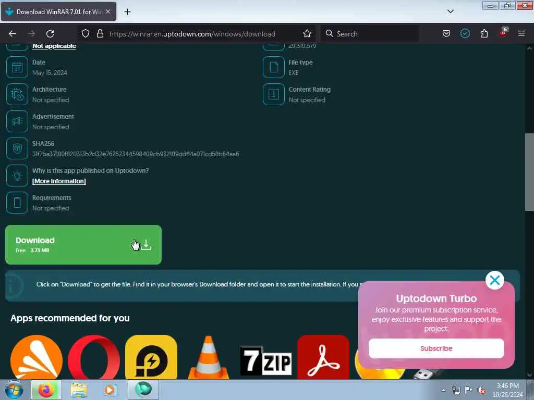Select the Download WinRAR 7.01 tab
Image resolution: width=534 pixels, height=400 pixels.
(x=58, y=11)
